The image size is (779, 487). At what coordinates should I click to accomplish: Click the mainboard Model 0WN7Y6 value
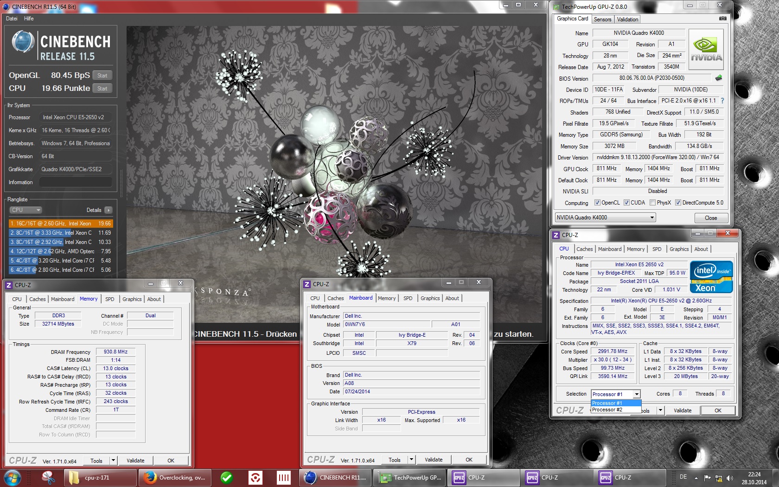click(386, 324)
